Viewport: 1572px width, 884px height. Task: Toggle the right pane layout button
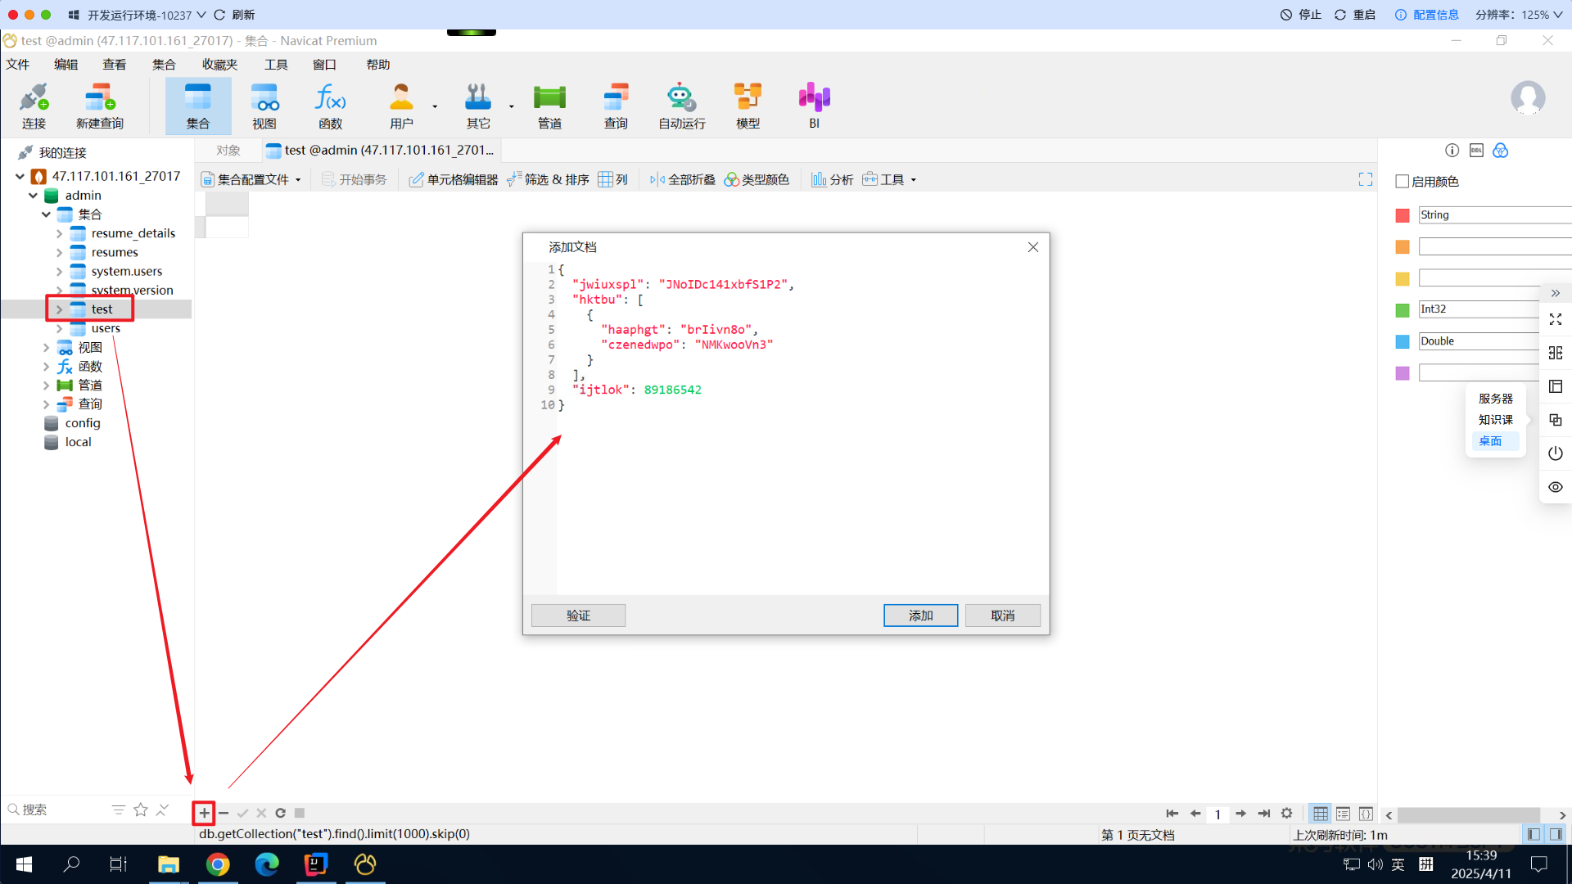coord(1556,835)
